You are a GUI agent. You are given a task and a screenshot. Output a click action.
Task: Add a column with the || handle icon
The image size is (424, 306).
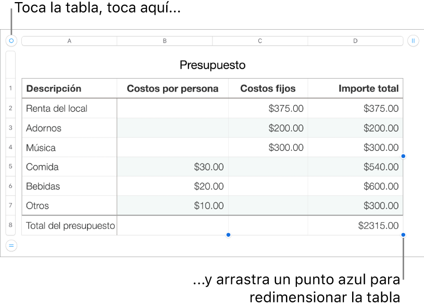pyautogui.click(x=413, y=41)
